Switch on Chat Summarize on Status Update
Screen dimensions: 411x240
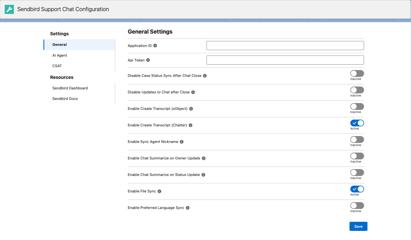point(357,173)
